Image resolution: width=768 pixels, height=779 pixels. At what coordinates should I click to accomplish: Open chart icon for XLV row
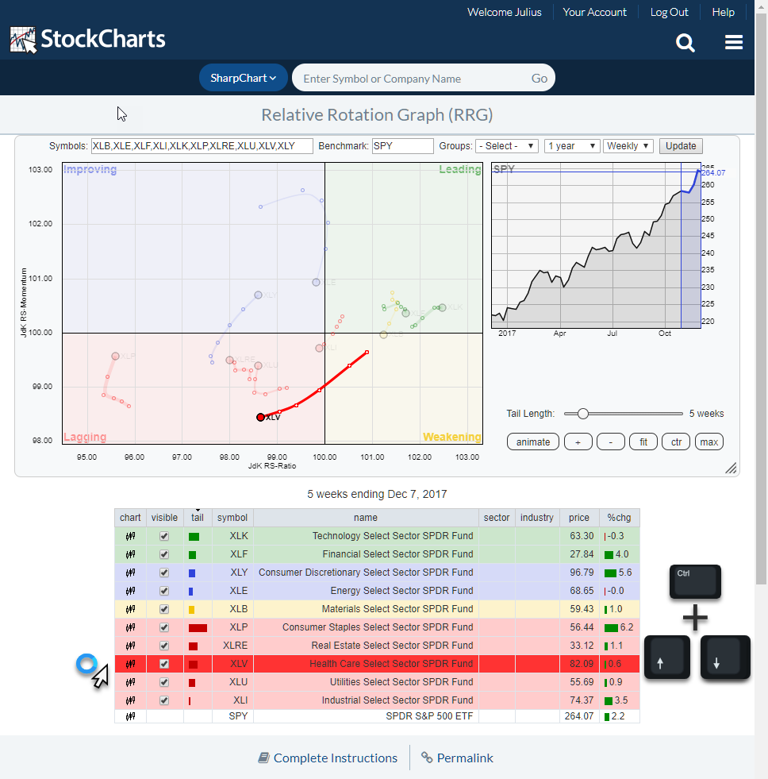tap(130, 664)
